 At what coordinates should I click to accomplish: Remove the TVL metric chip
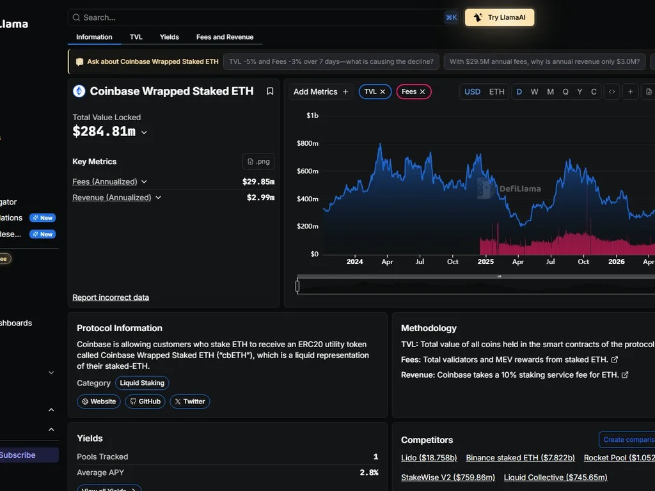[383, 92]
